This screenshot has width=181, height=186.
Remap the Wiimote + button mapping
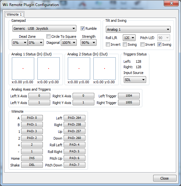32,145
